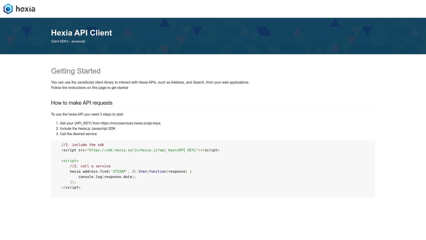Select the hexia wordmark in the header

pos(26,9)
